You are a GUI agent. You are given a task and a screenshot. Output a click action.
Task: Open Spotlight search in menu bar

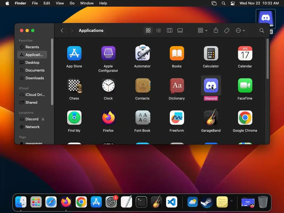224,3
